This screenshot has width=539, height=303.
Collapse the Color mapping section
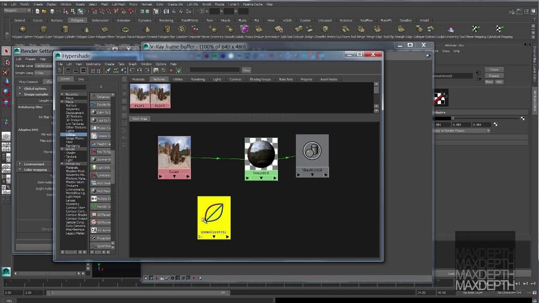[x=20, y=170]
